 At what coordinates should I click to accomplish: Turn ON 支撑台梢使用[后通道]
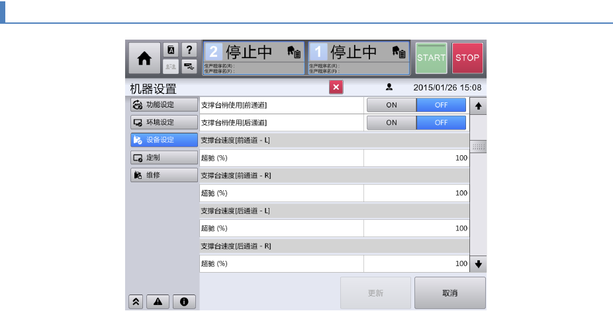pyautogui.click(x=392, y=122)
